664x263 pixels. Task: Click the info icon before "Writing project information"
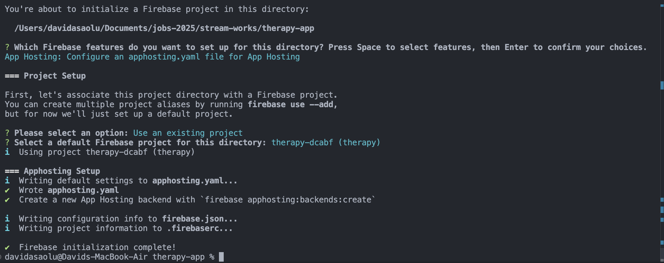(7, 228)
